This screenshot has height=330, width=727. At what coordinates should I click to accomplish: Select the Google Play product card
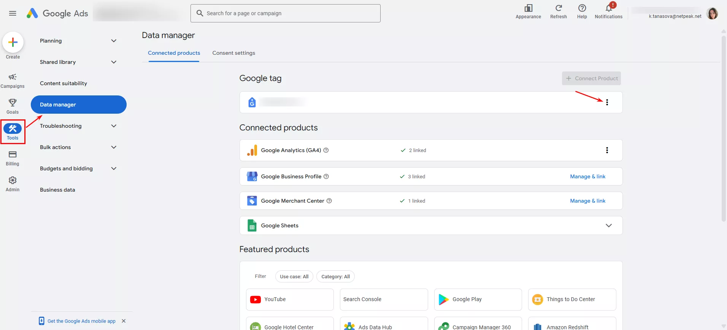click(478, 300)
